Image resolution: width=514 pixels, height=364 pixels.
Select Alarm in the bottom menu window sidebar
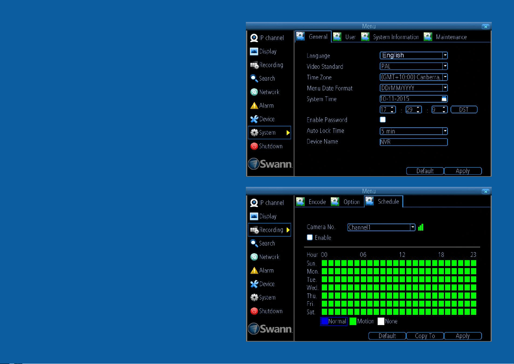[269, 271]
